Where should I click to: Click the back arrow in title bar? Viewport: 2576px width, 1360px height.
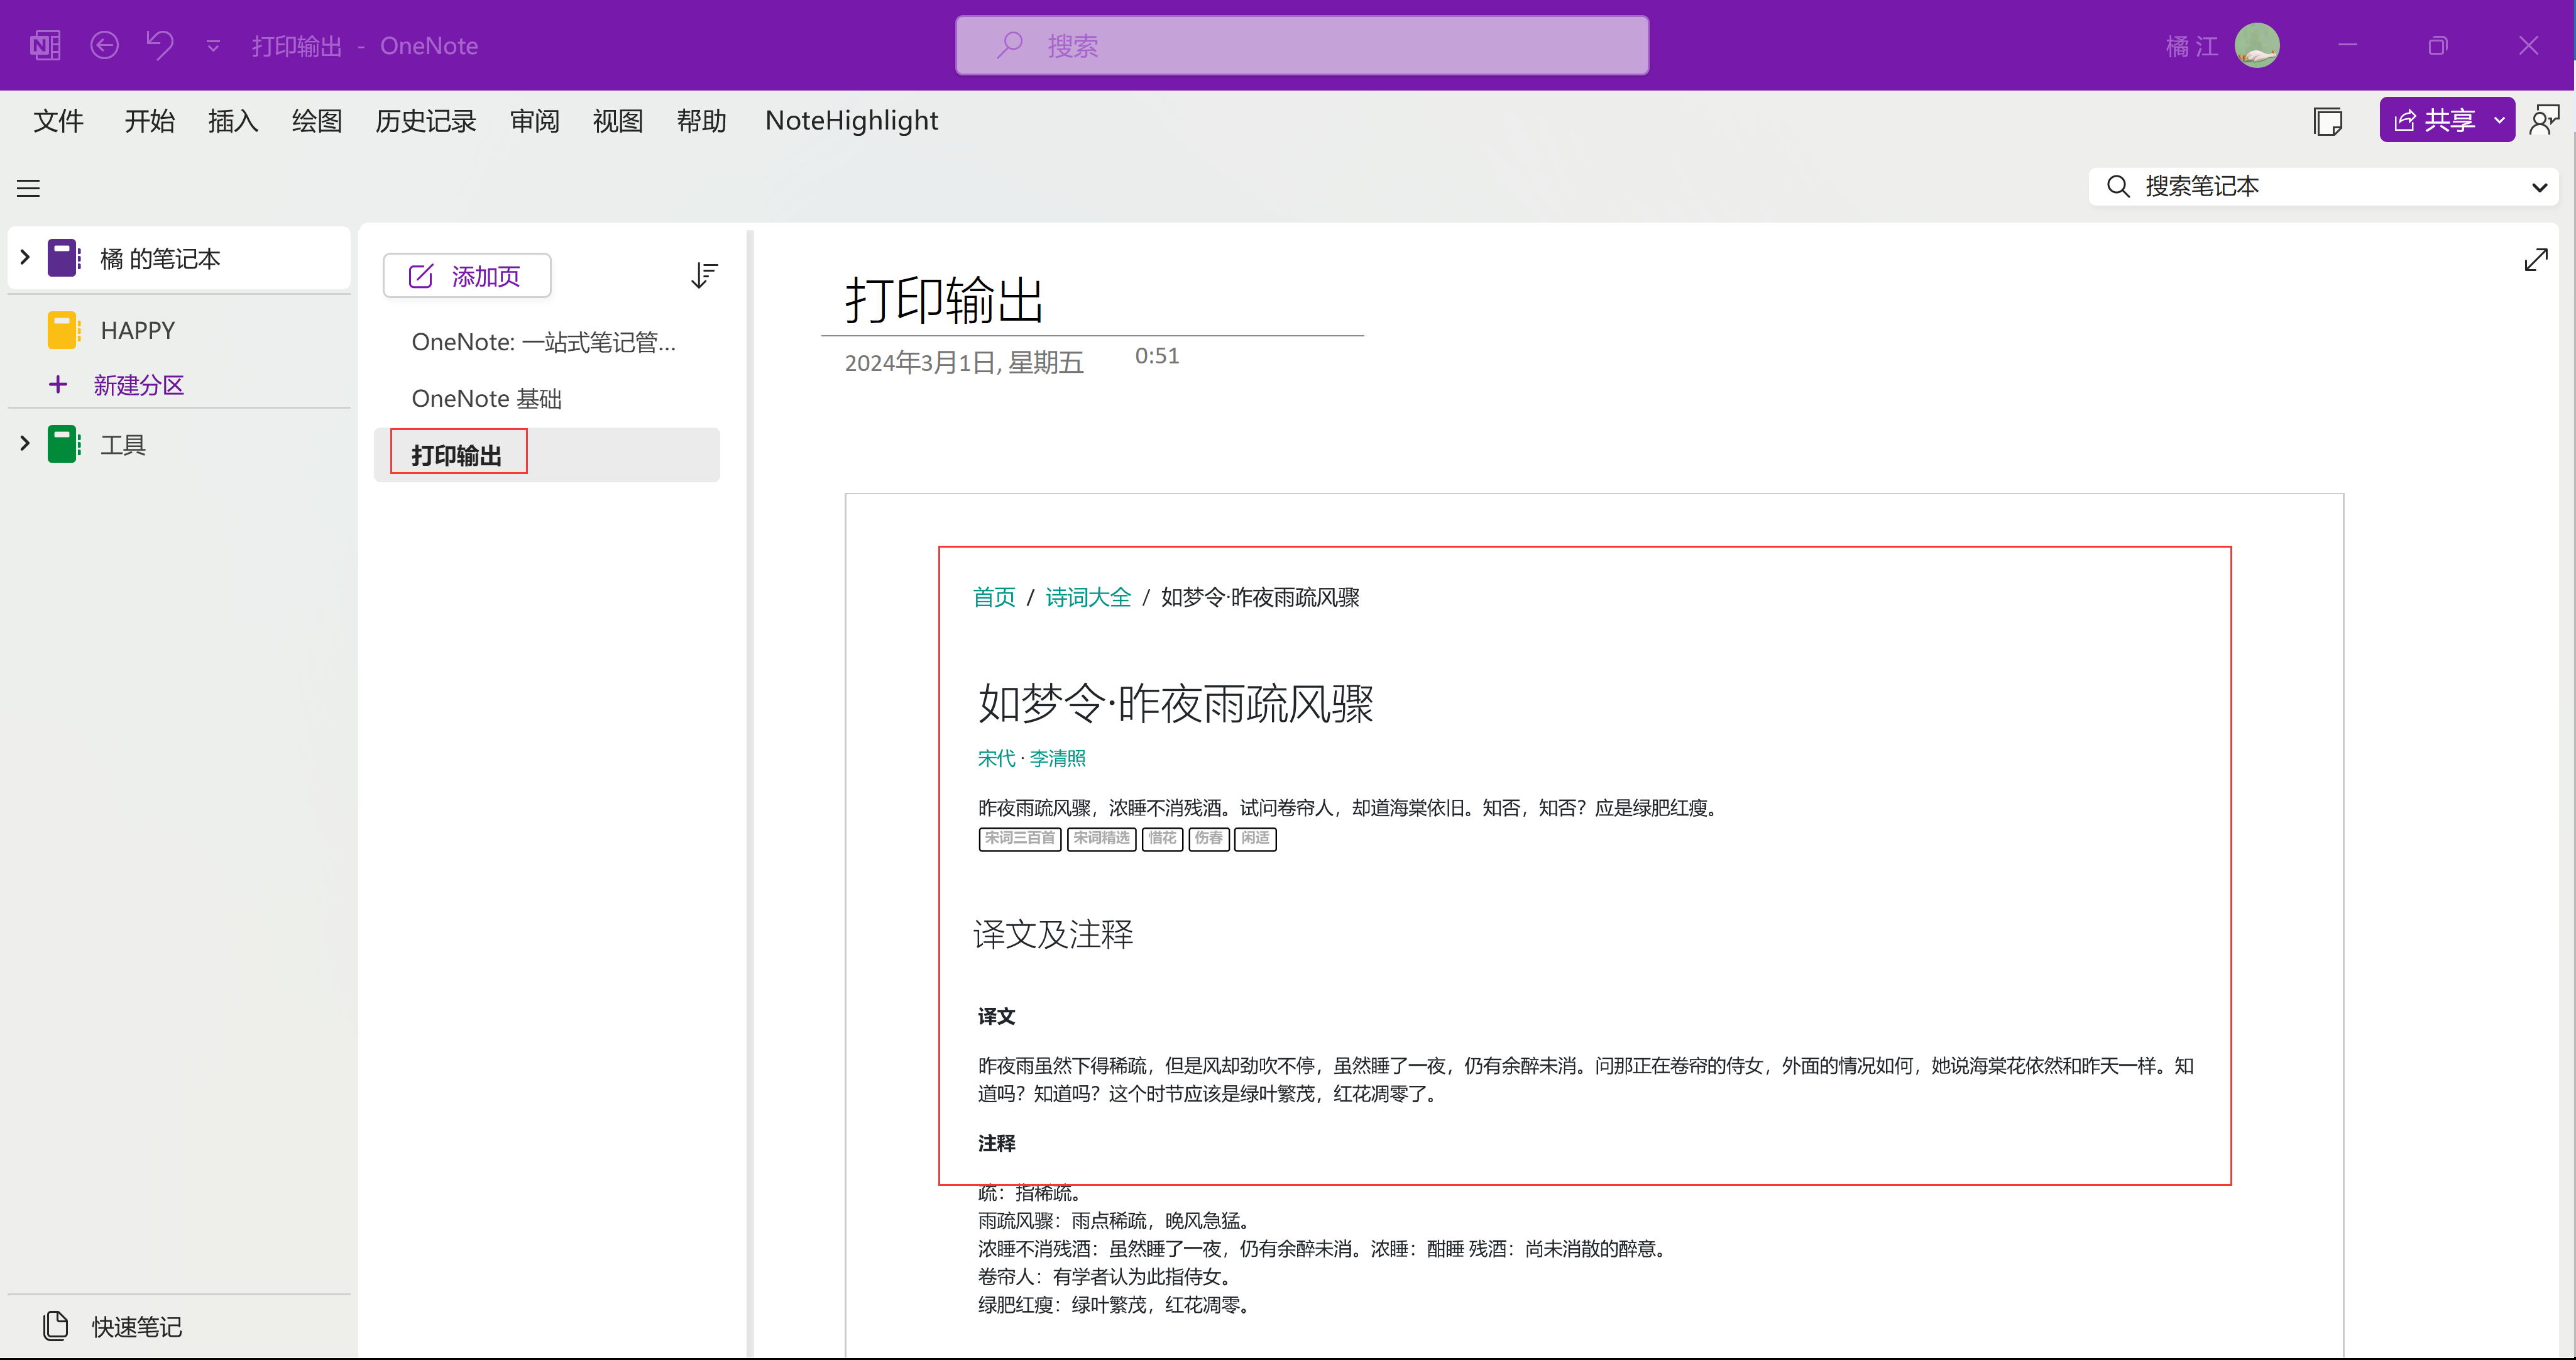[x=104, y=45]
